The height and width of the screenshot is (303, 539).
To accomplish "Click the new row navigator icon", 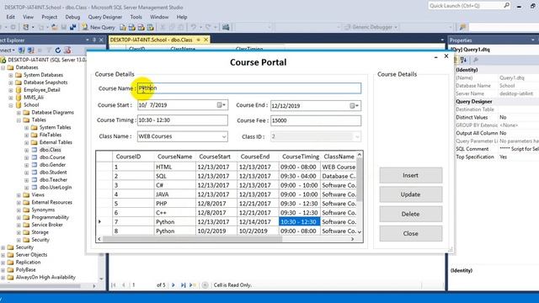I will tap(193, 284).
